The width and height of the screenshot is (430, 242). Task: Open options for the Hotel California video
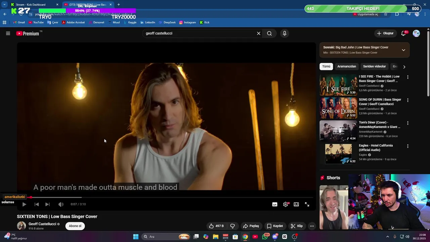(x=408, y=146)
